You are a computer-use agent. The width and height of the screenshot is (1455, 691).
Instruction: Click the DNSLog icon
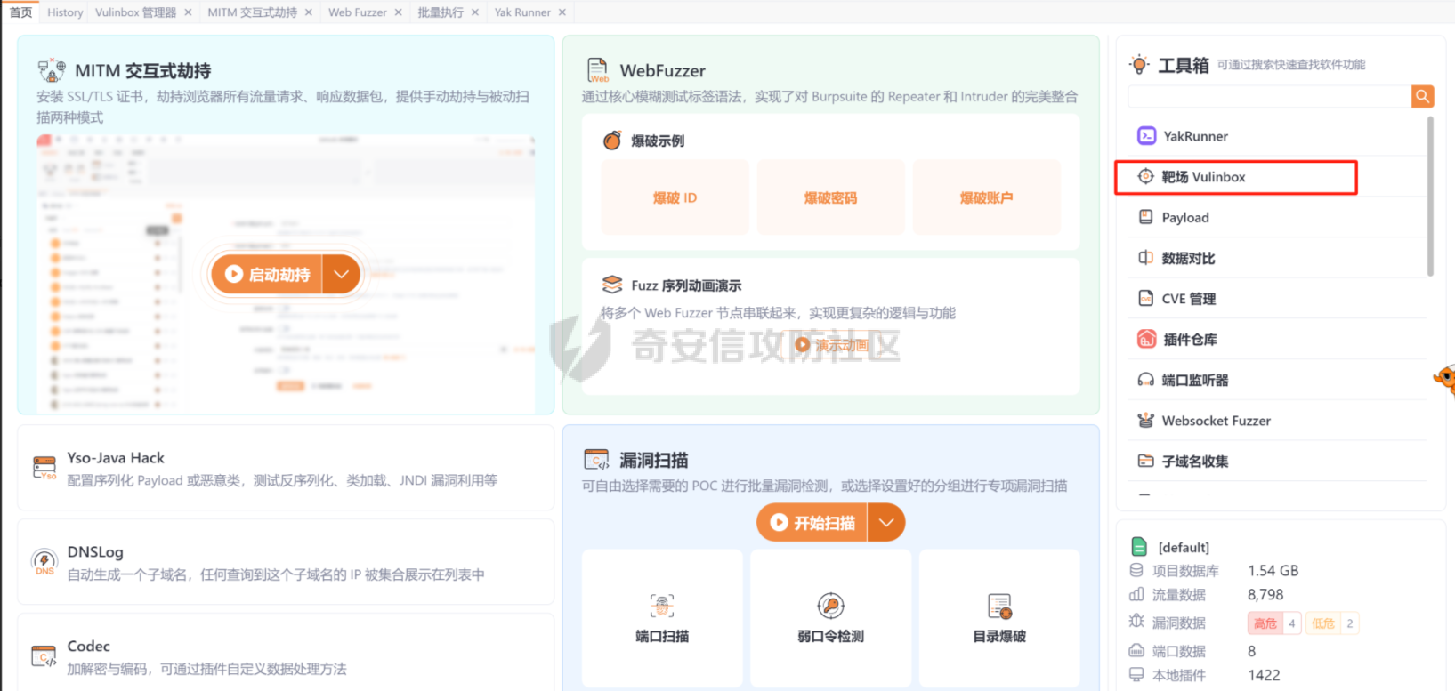[44, 562]
